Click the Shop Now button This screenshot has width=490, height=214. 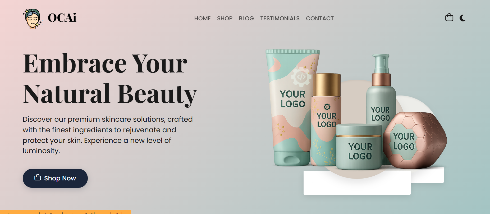(55, 178)
